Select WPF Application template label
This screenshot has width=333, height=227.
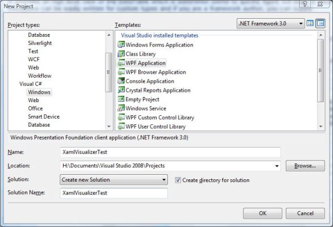pyautogui.click(x=145, y=63)
